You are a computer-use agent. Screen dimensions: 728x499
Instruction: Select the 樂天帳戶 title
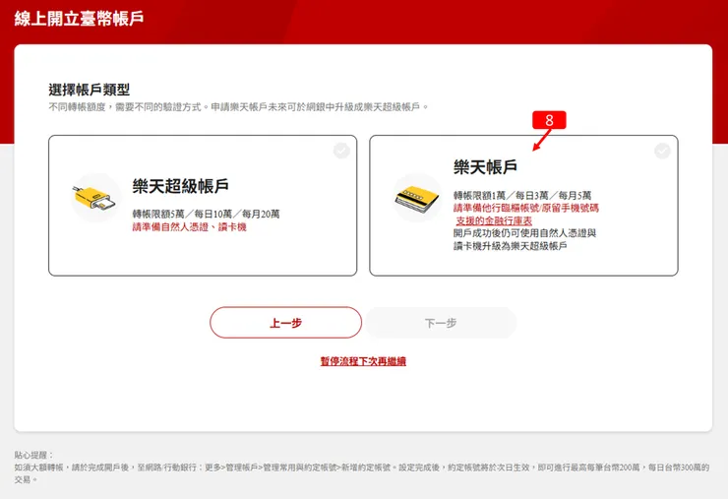[x=485, y=166]
